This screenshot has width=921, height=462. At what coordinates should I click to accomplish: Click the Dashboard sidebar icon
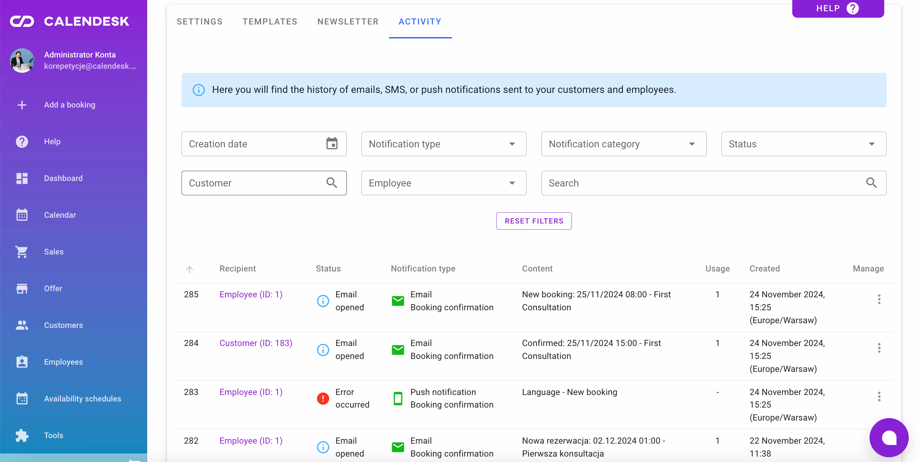click(22, 178)
